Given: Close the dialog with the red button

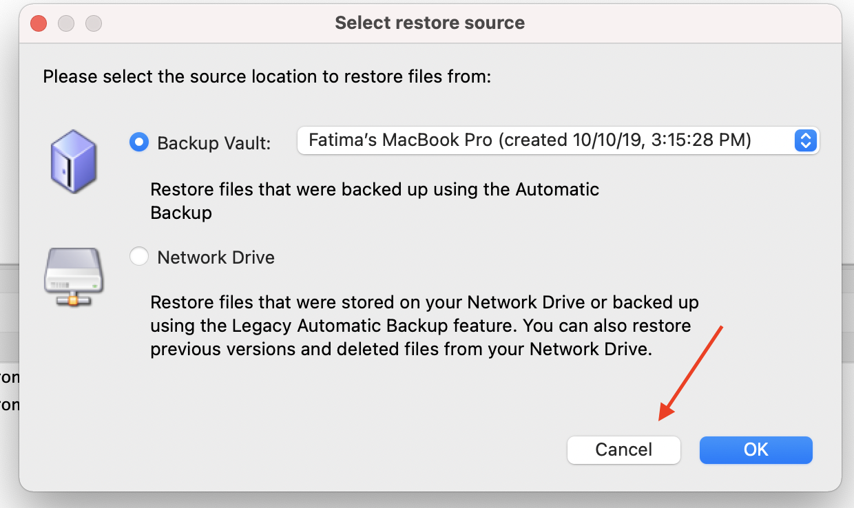Looking at the screenshot, I should click(39, 23).
